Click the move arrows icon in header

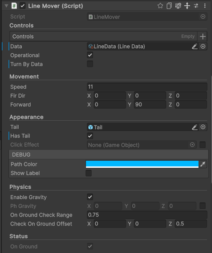[x=187, y=6]
